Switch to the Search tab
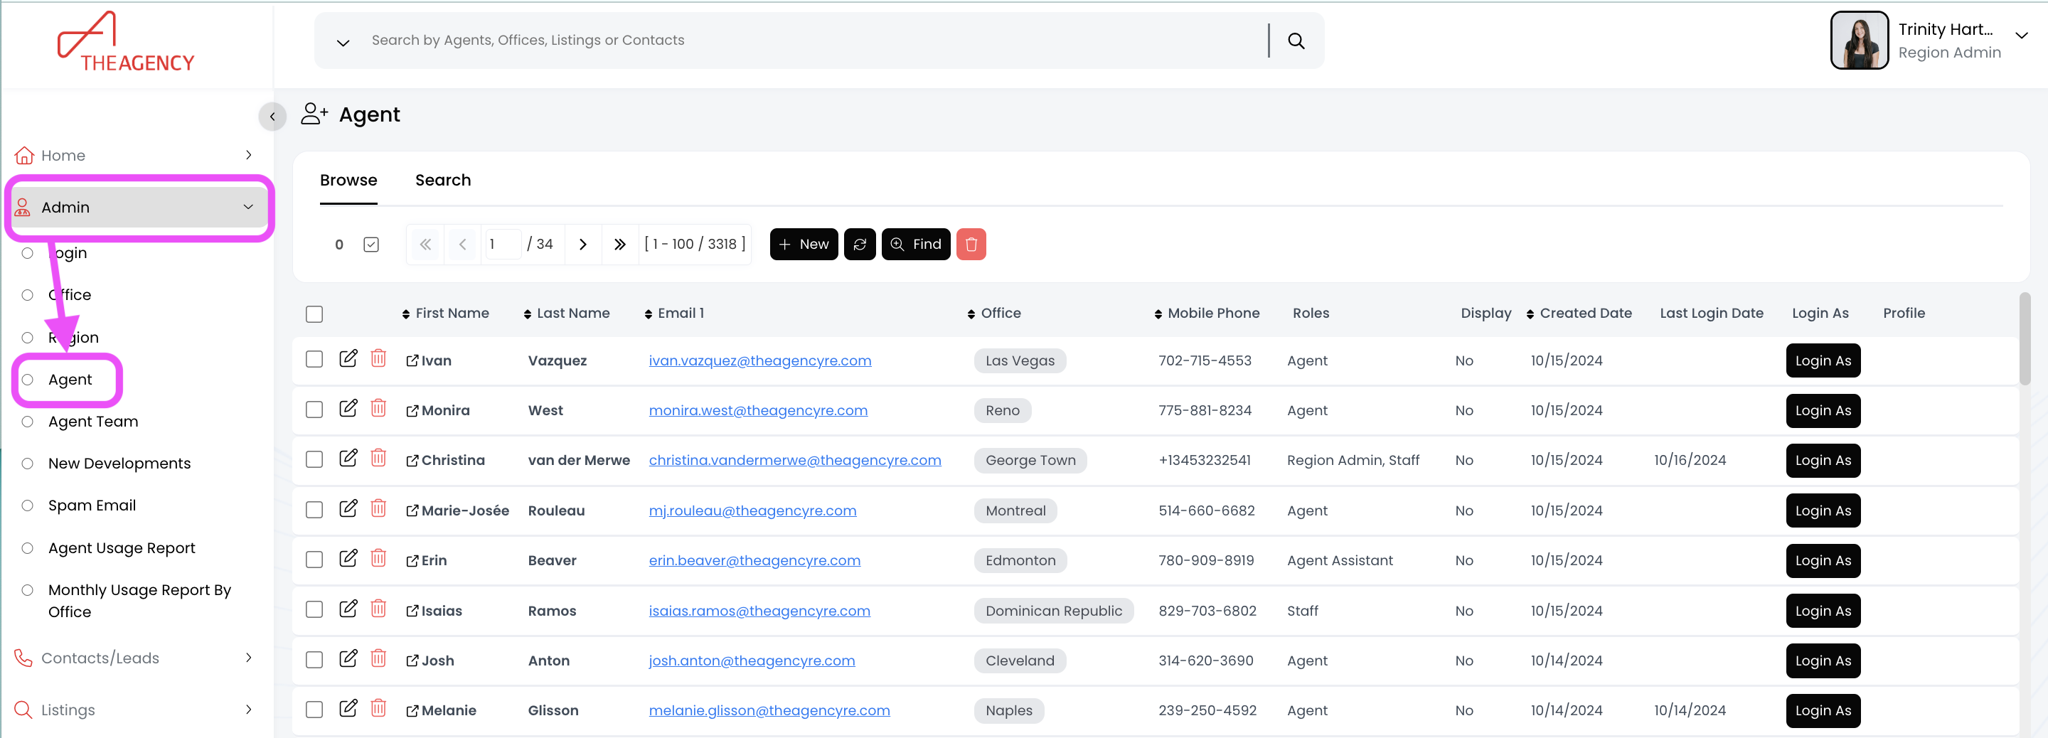The width and height of the screenshot is (2048, 738). pos(442,181)
